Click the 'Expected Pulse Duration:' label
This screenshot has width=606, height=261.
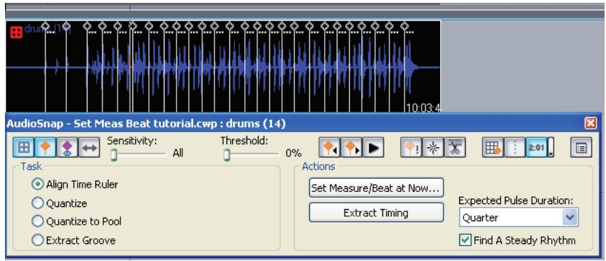(516, 201)
